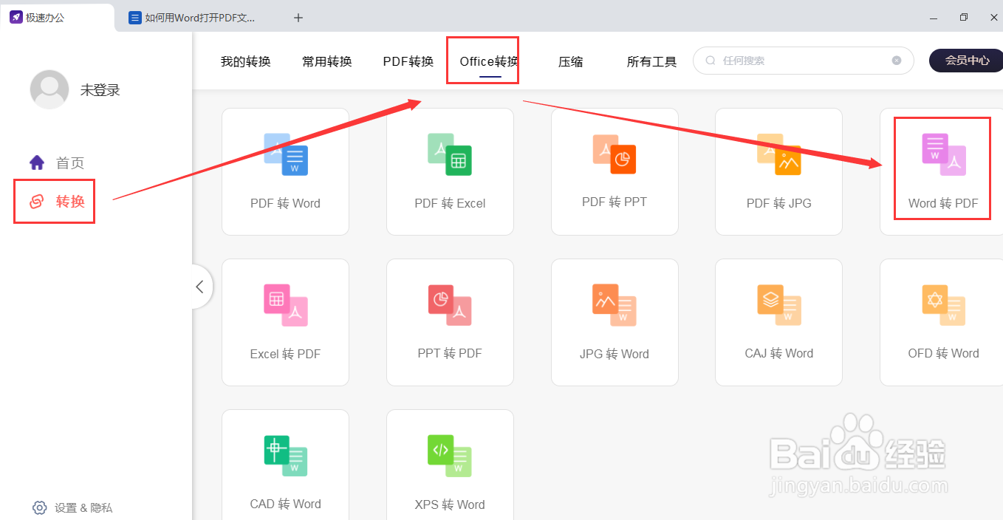Collapse the sidebar with left chevron
Screen dimensions: 1003x520
[x=199, y=287]
